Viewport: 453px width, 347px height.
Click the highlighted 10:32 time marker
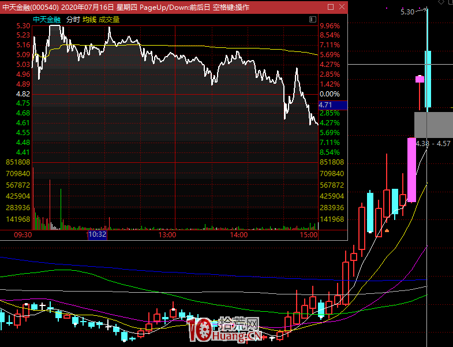point(97,235)
